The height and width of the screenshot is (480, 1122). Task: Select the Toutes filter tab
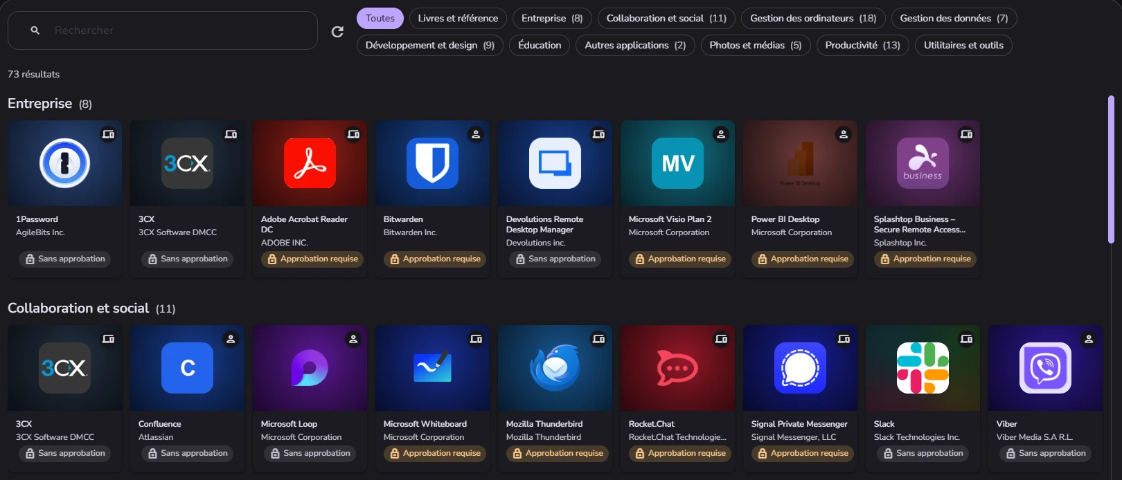pos(380,19)
